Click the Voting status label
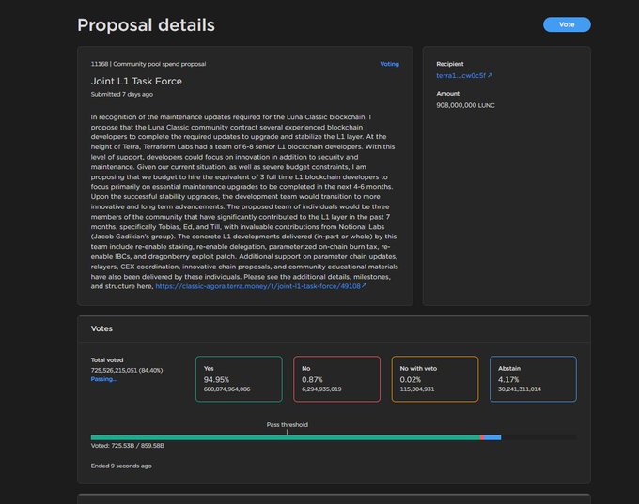Screen dimensions: 639x504 click(389, 64)
